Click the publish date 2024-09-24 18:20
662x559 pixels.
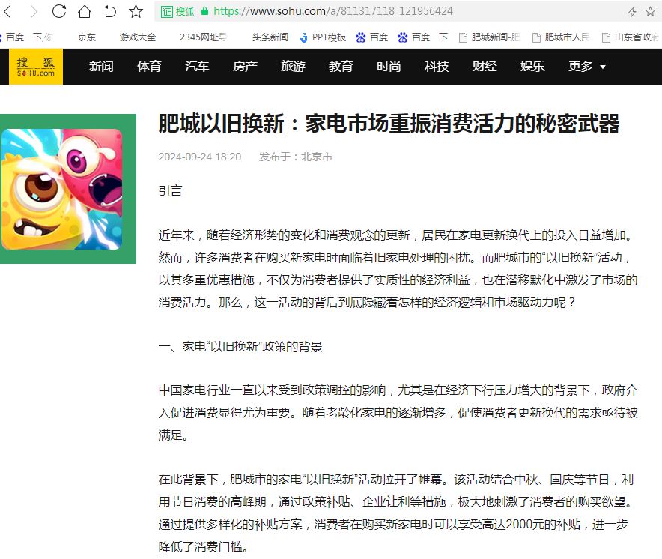200,157
